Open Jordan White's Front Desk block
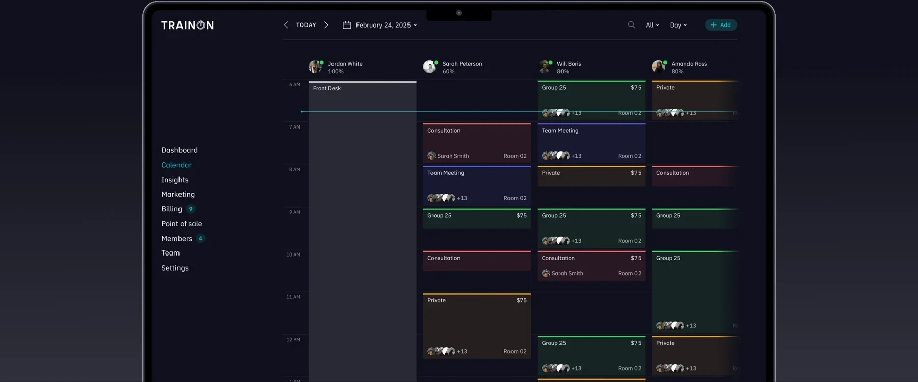918x382 pixels. tap(363, 231)
